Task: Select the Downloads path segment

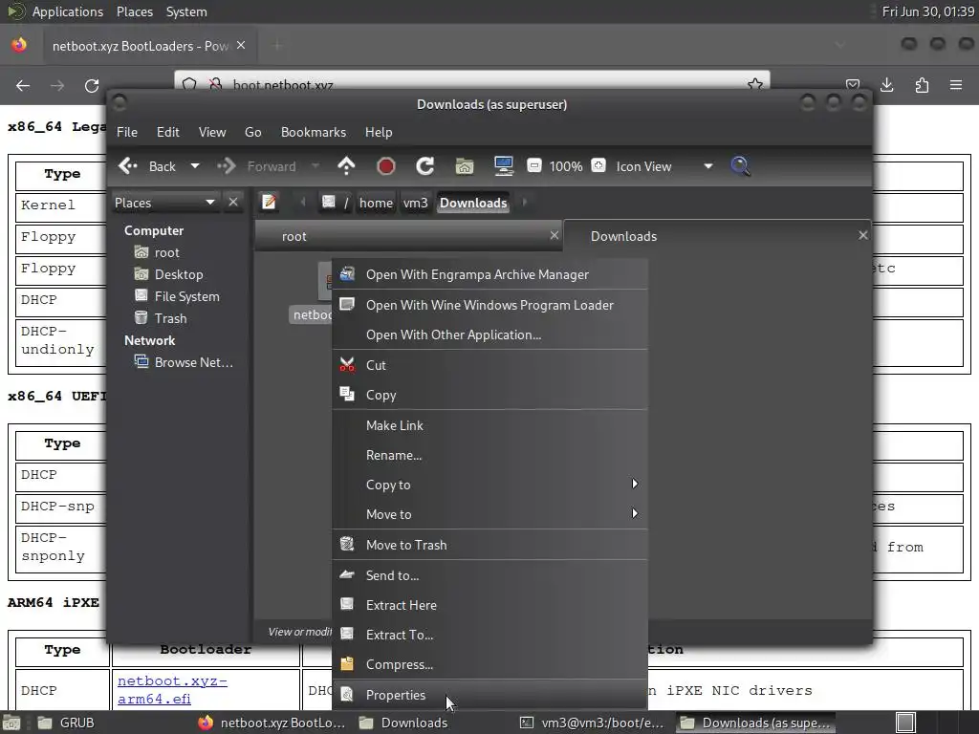Action: click(x=473, y=203)
